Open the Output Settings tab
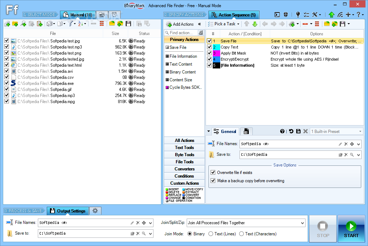 click(68, 211)
